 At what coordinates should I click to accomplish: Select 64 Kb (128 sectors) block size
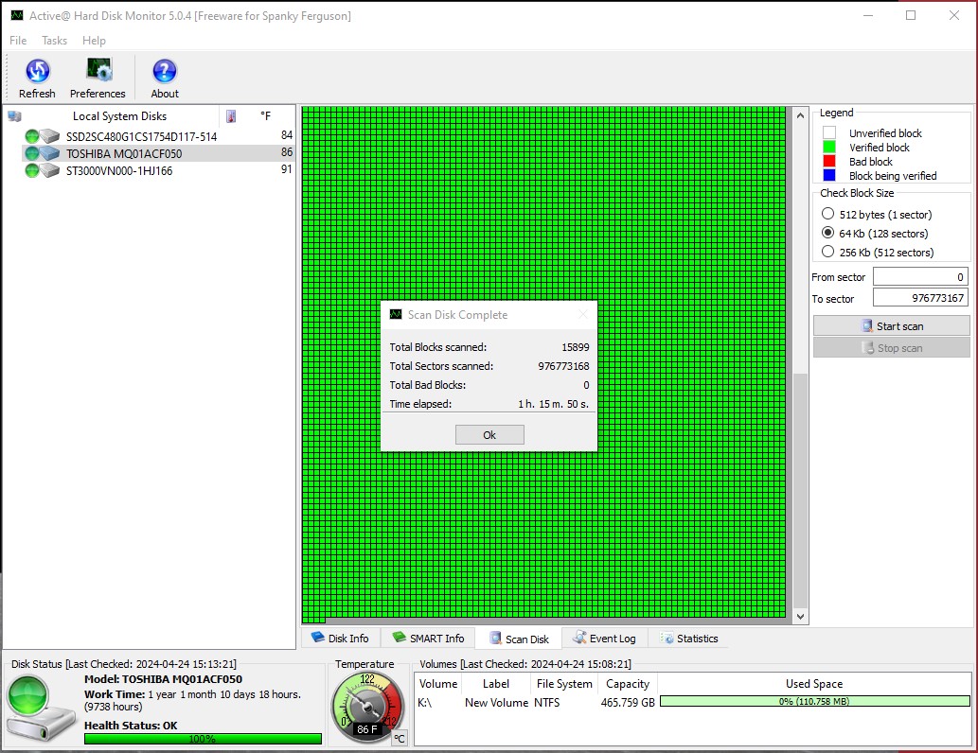coord(828,233)
